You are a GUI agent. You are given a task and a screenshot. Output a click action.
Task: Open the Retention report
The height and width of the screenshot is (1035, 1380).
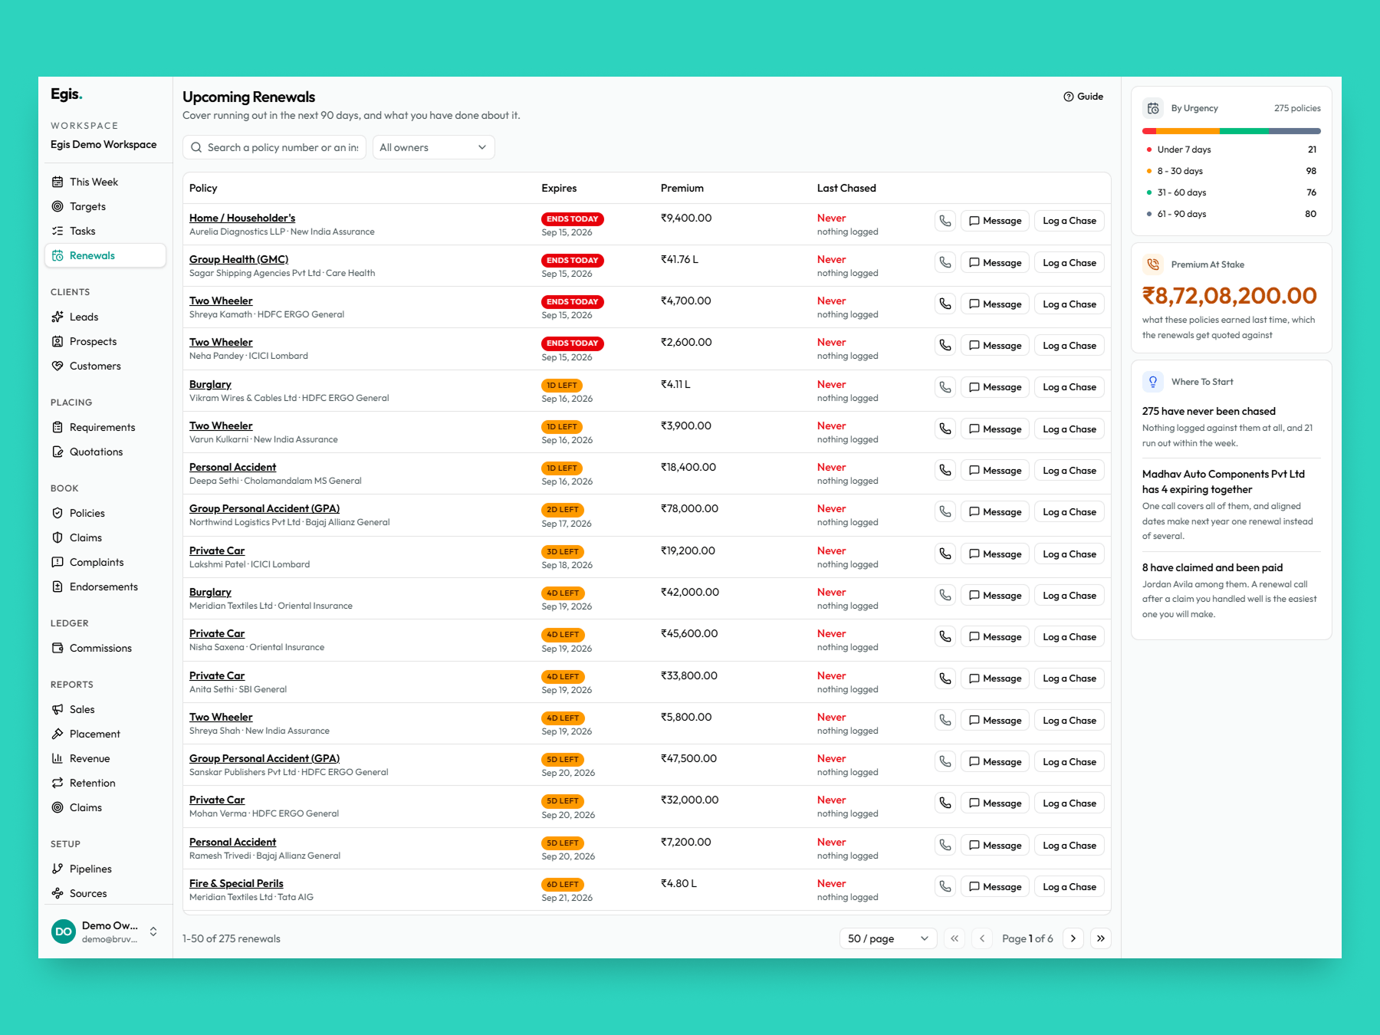tap(106, 783)
